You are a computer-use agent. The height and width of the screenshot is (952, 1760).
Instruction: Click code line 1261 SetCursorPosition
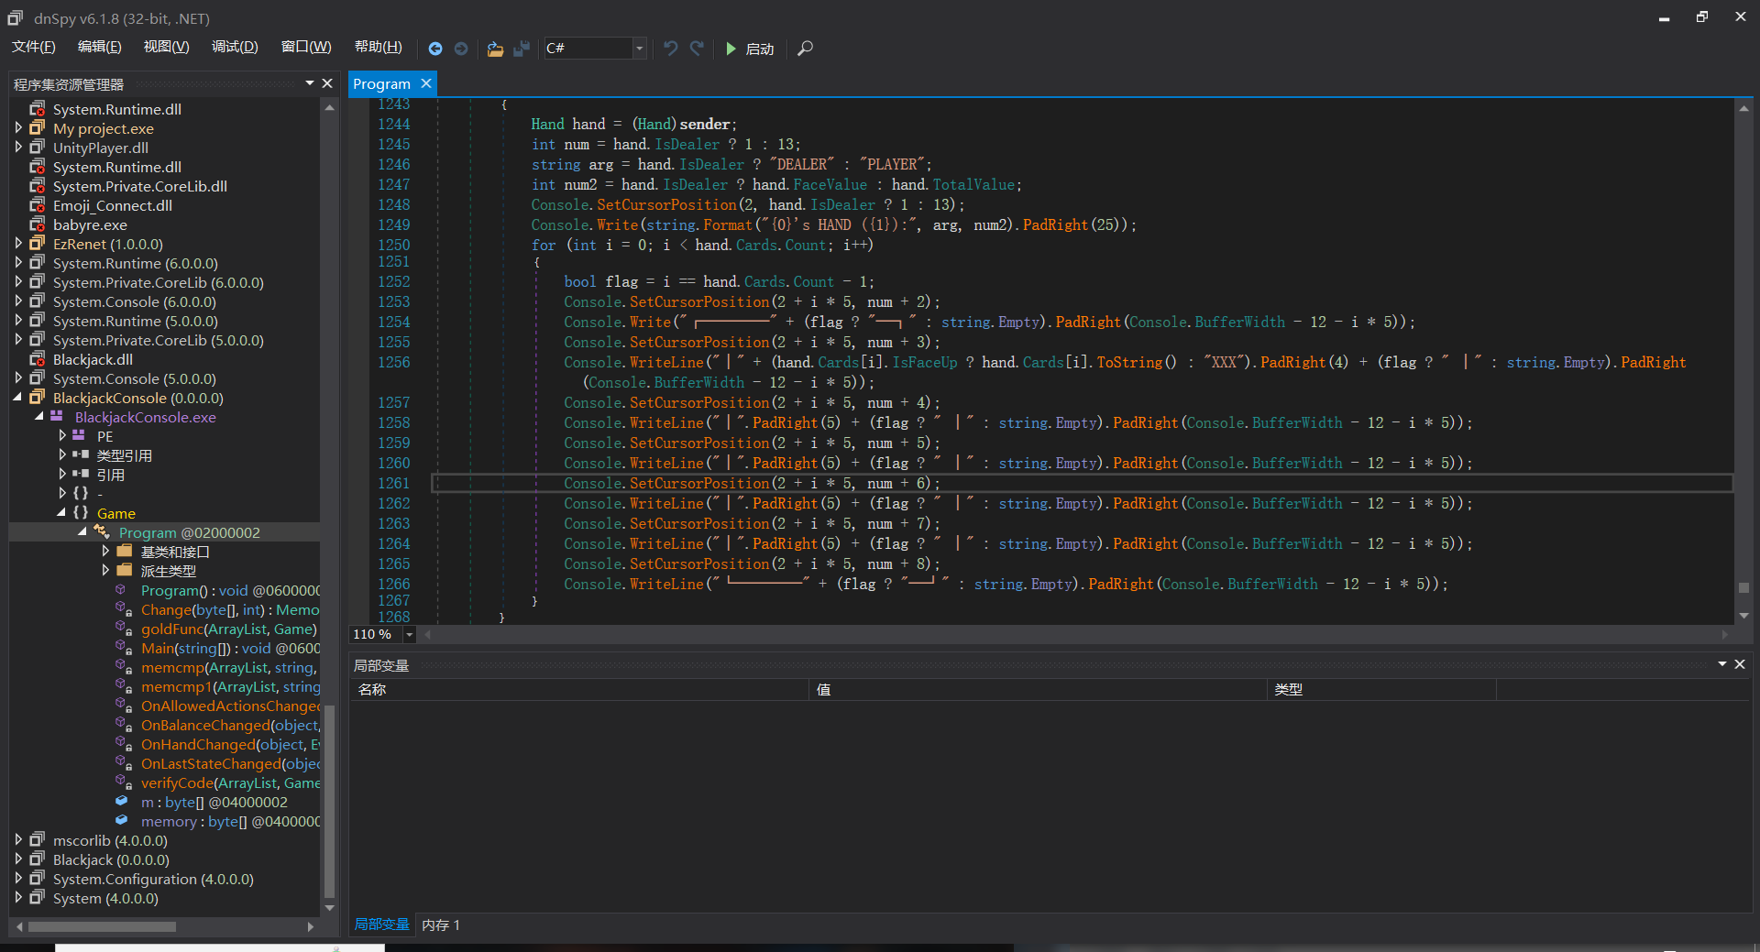(752, 483)
